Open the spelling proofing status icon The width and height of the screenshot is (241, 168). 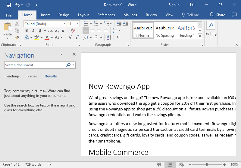(49, 164)
